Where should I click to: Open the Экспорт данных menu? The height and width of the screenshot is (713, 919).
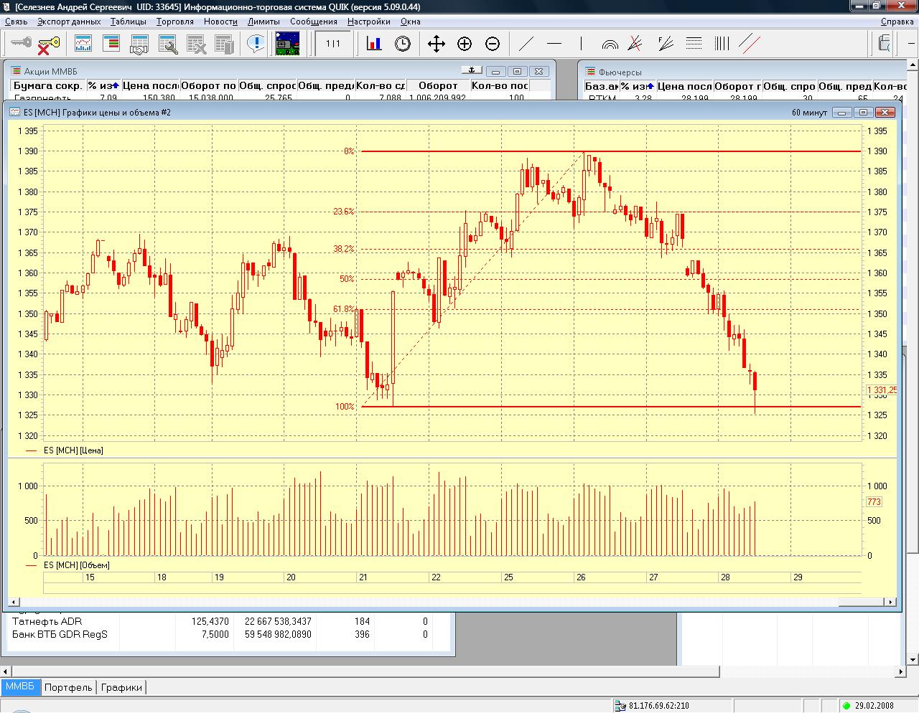(69, 22)
